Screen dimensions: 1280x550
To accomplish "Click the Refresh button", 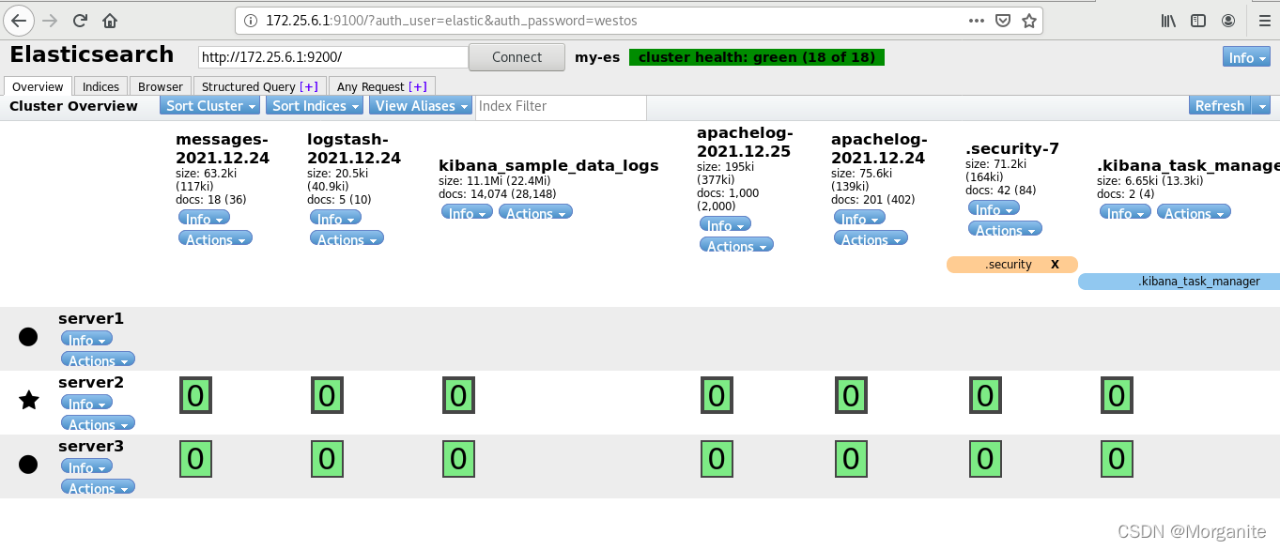I will tap(1220, 106).
